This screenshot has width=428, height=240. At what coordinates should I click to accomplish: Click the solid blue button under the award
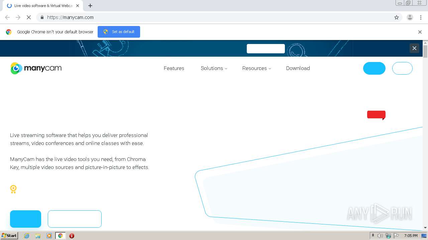(x=25, y=219)
